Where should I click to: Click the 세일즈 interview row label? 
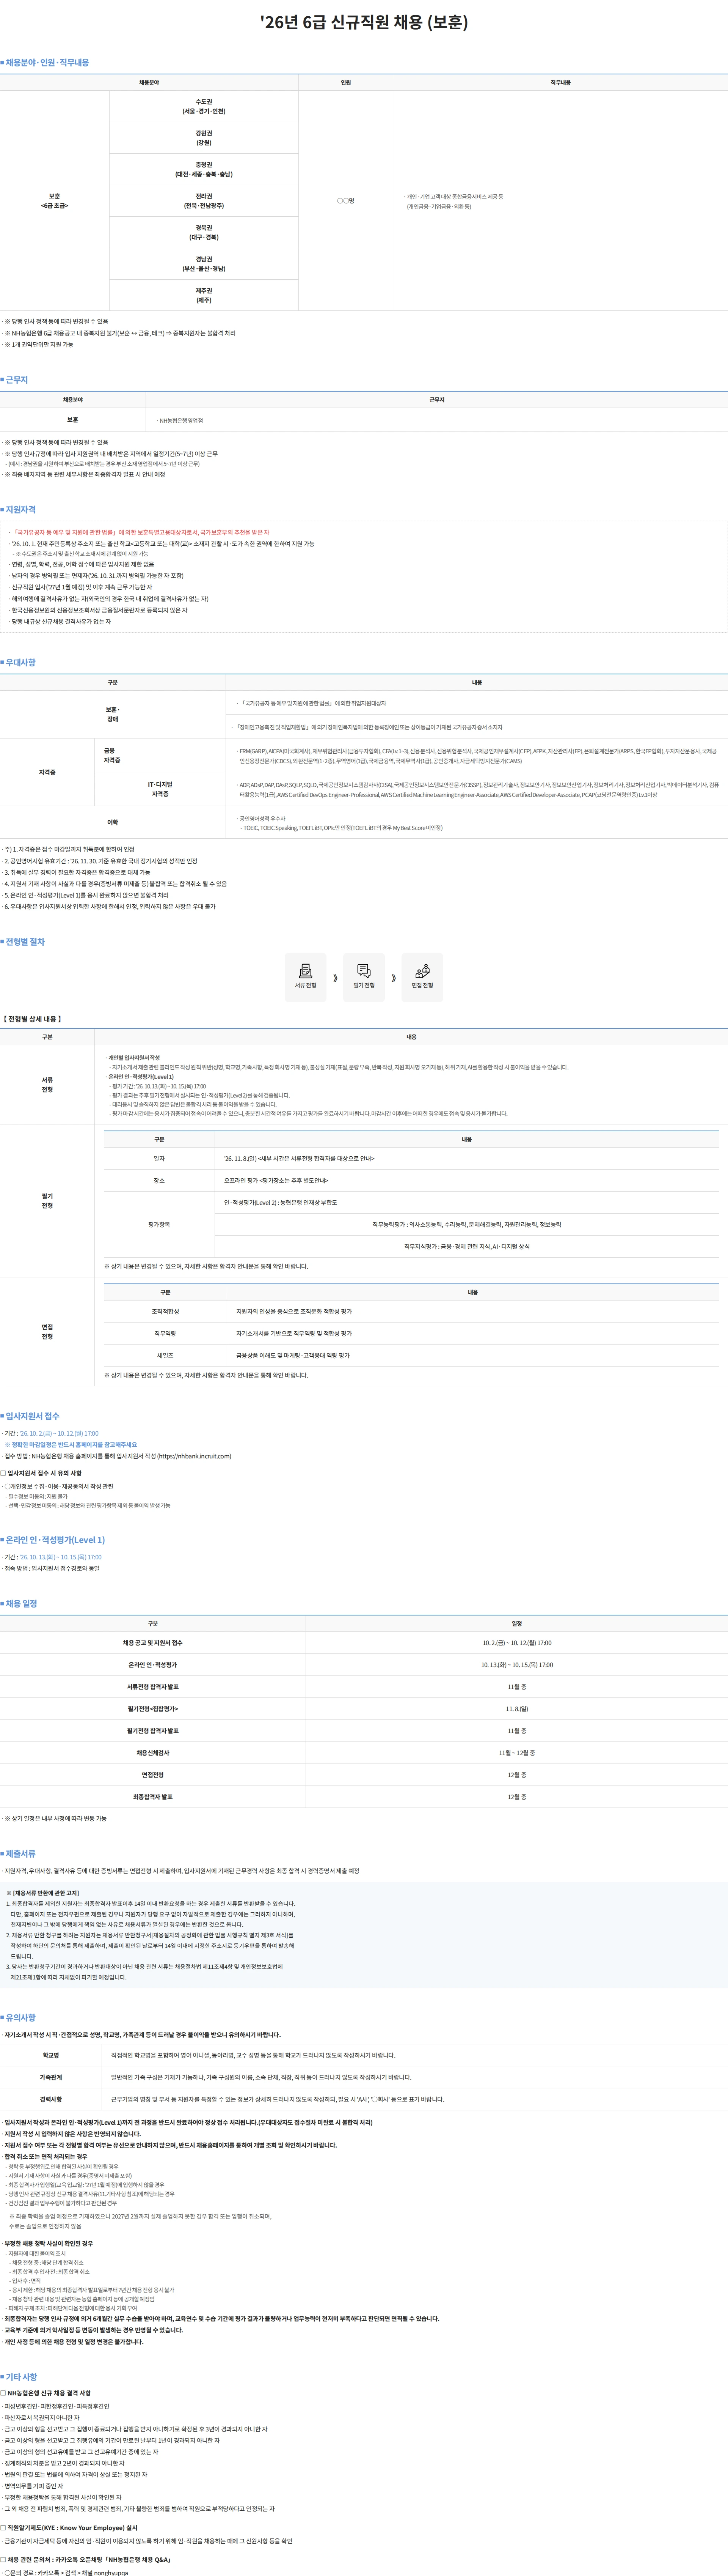[165, 1355]
